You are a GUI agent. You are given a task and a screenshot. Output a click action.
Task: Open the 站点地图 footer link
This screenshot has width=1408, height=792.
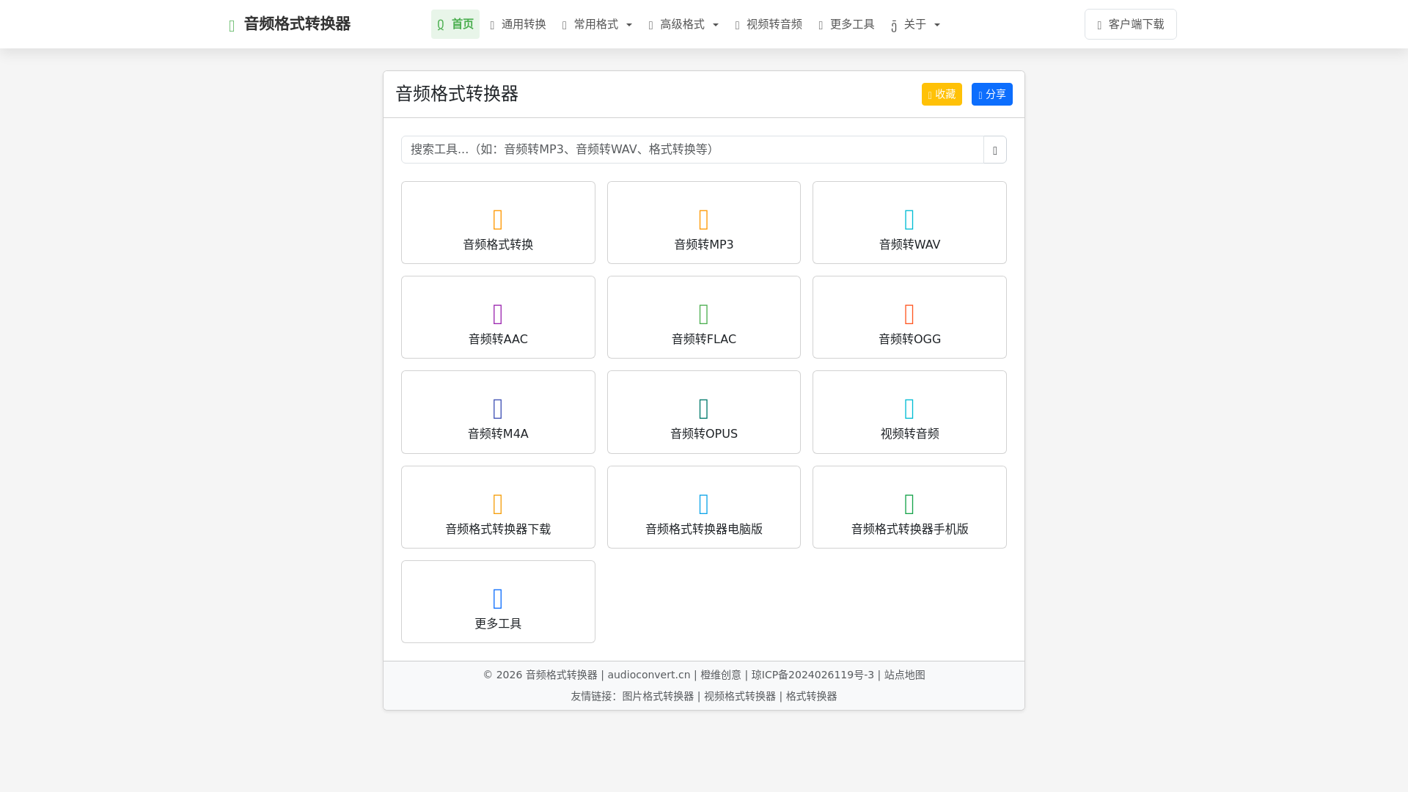click(x=905, y=675)
